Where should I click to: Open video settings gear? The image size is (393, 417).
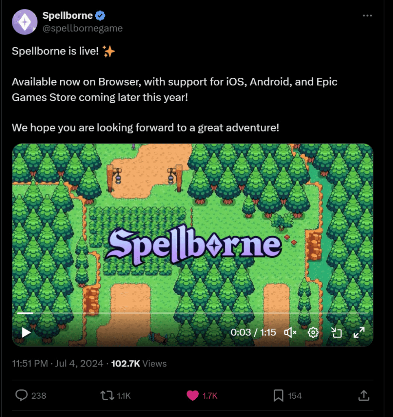(x=313, y=332)
